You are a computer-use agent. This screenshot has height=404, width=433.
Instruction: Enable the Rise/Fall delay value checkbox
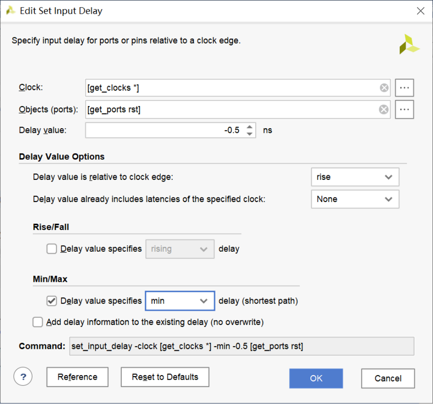52,249
